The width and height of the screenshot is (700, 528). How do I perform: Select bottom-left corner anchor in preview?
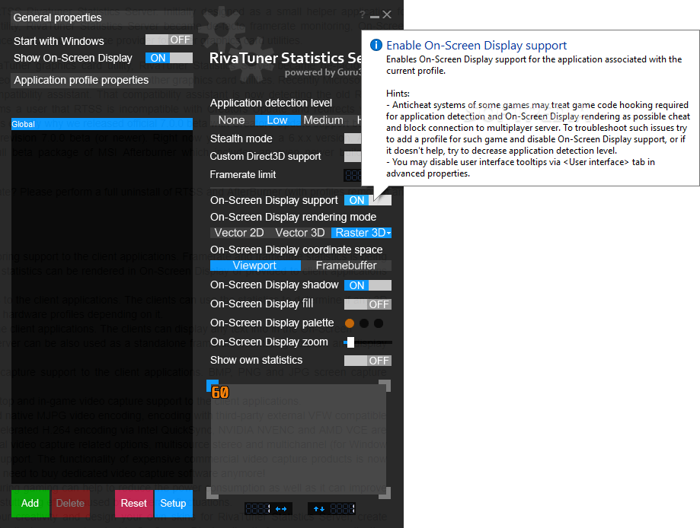[212, 493]
